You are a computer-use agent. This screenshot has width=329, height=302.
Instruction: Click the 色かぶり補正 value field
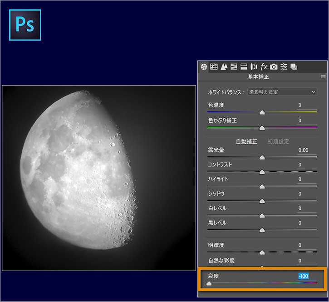click(307, 121)
